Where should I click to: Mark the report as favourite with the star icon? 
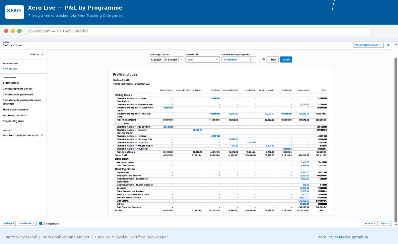click(x=388, y=45)
